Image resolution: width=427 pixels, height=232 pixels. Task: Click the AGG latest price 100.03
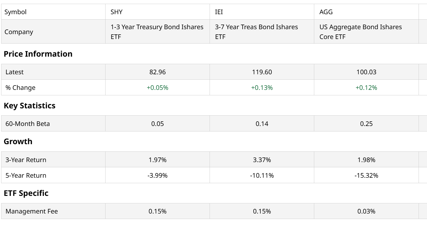[366, 72]
